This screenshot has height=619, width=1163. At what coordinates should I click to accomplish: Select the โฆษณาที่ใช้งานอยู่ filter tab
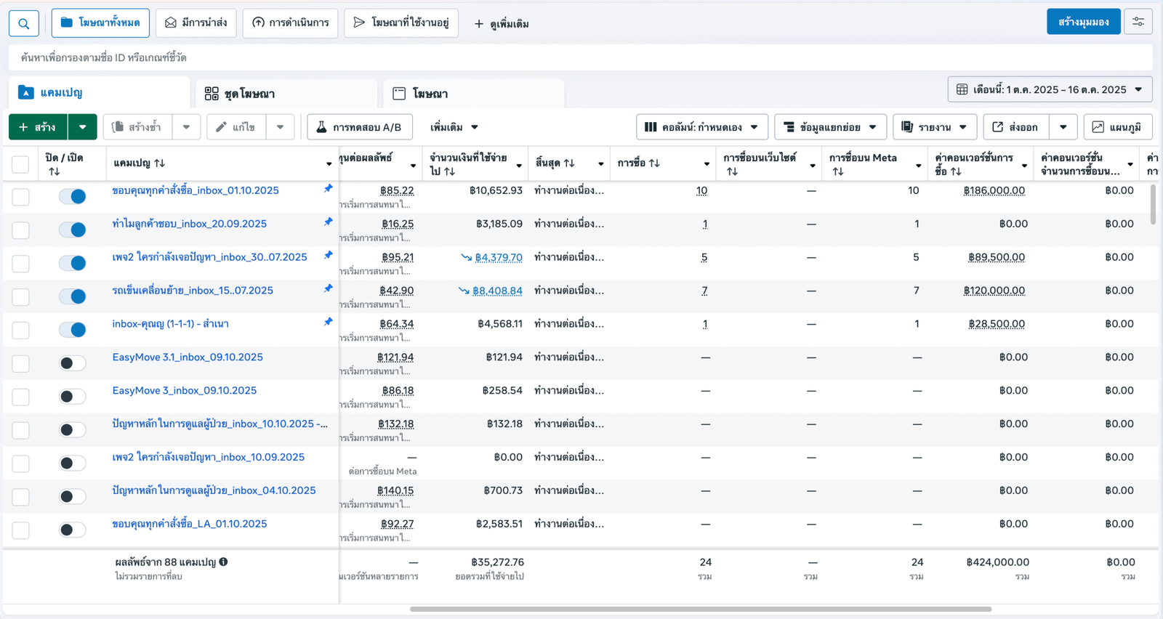[x=401, y=23]
